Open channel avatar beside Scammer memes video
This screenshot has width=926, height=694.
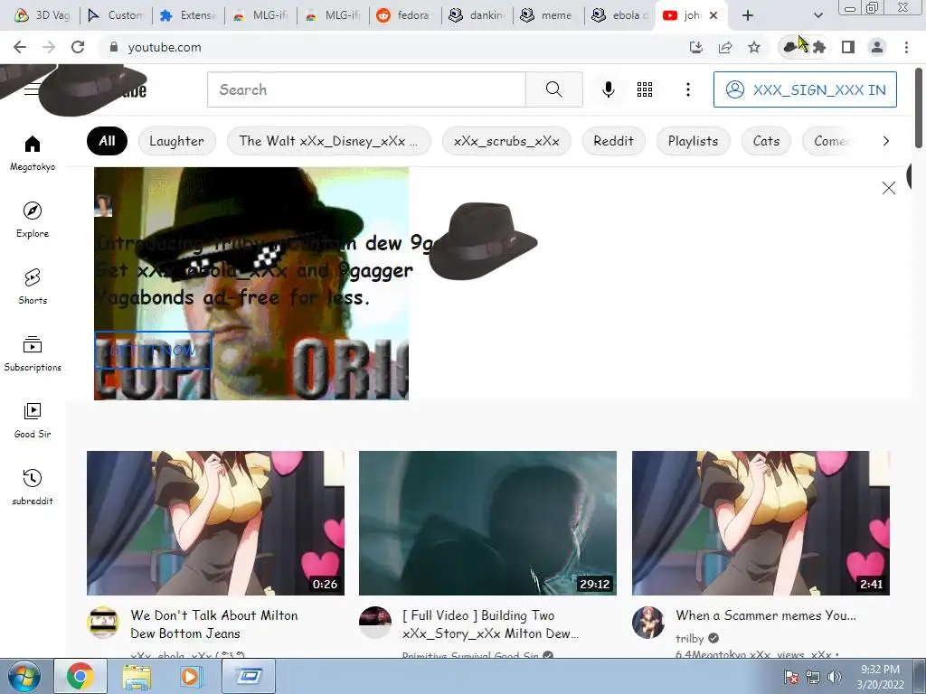pos(647,623)
